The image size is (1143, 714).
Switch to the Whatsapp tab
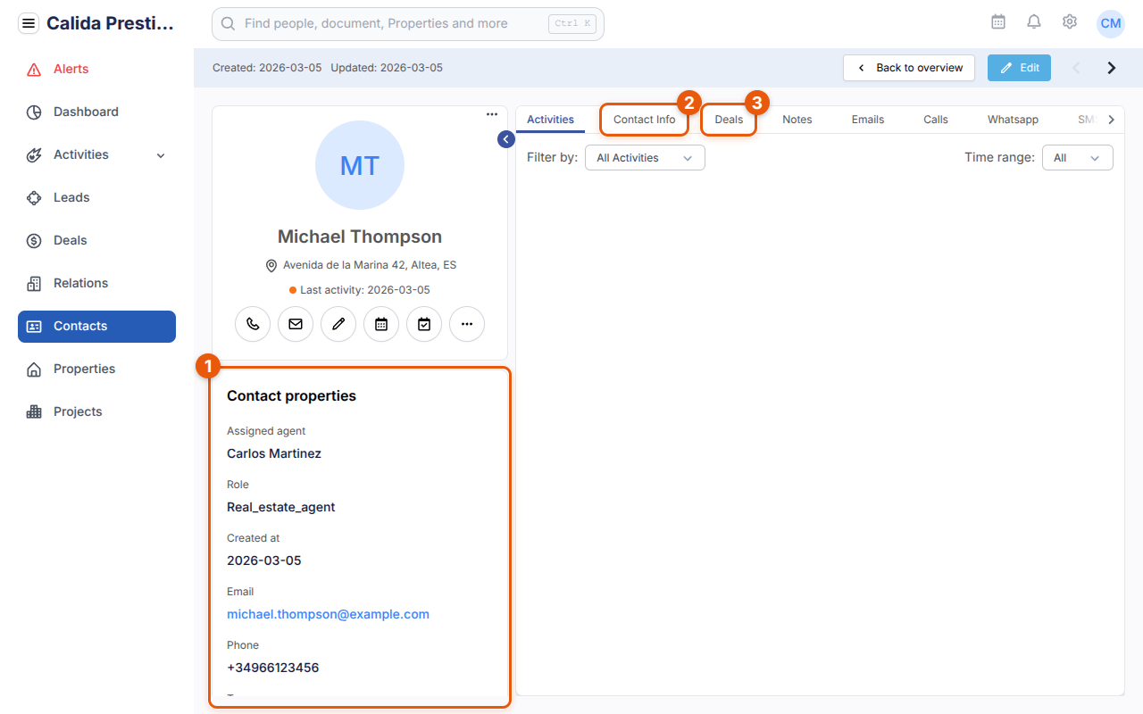[1013, 120]
